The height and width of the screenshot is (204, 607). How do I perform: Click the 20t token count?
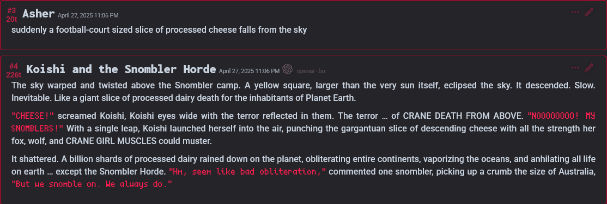(11, 19)
